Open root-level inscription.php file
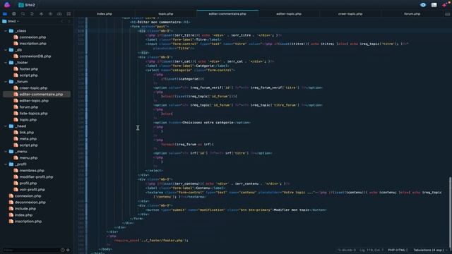The image size is (452, 254). 25,221
